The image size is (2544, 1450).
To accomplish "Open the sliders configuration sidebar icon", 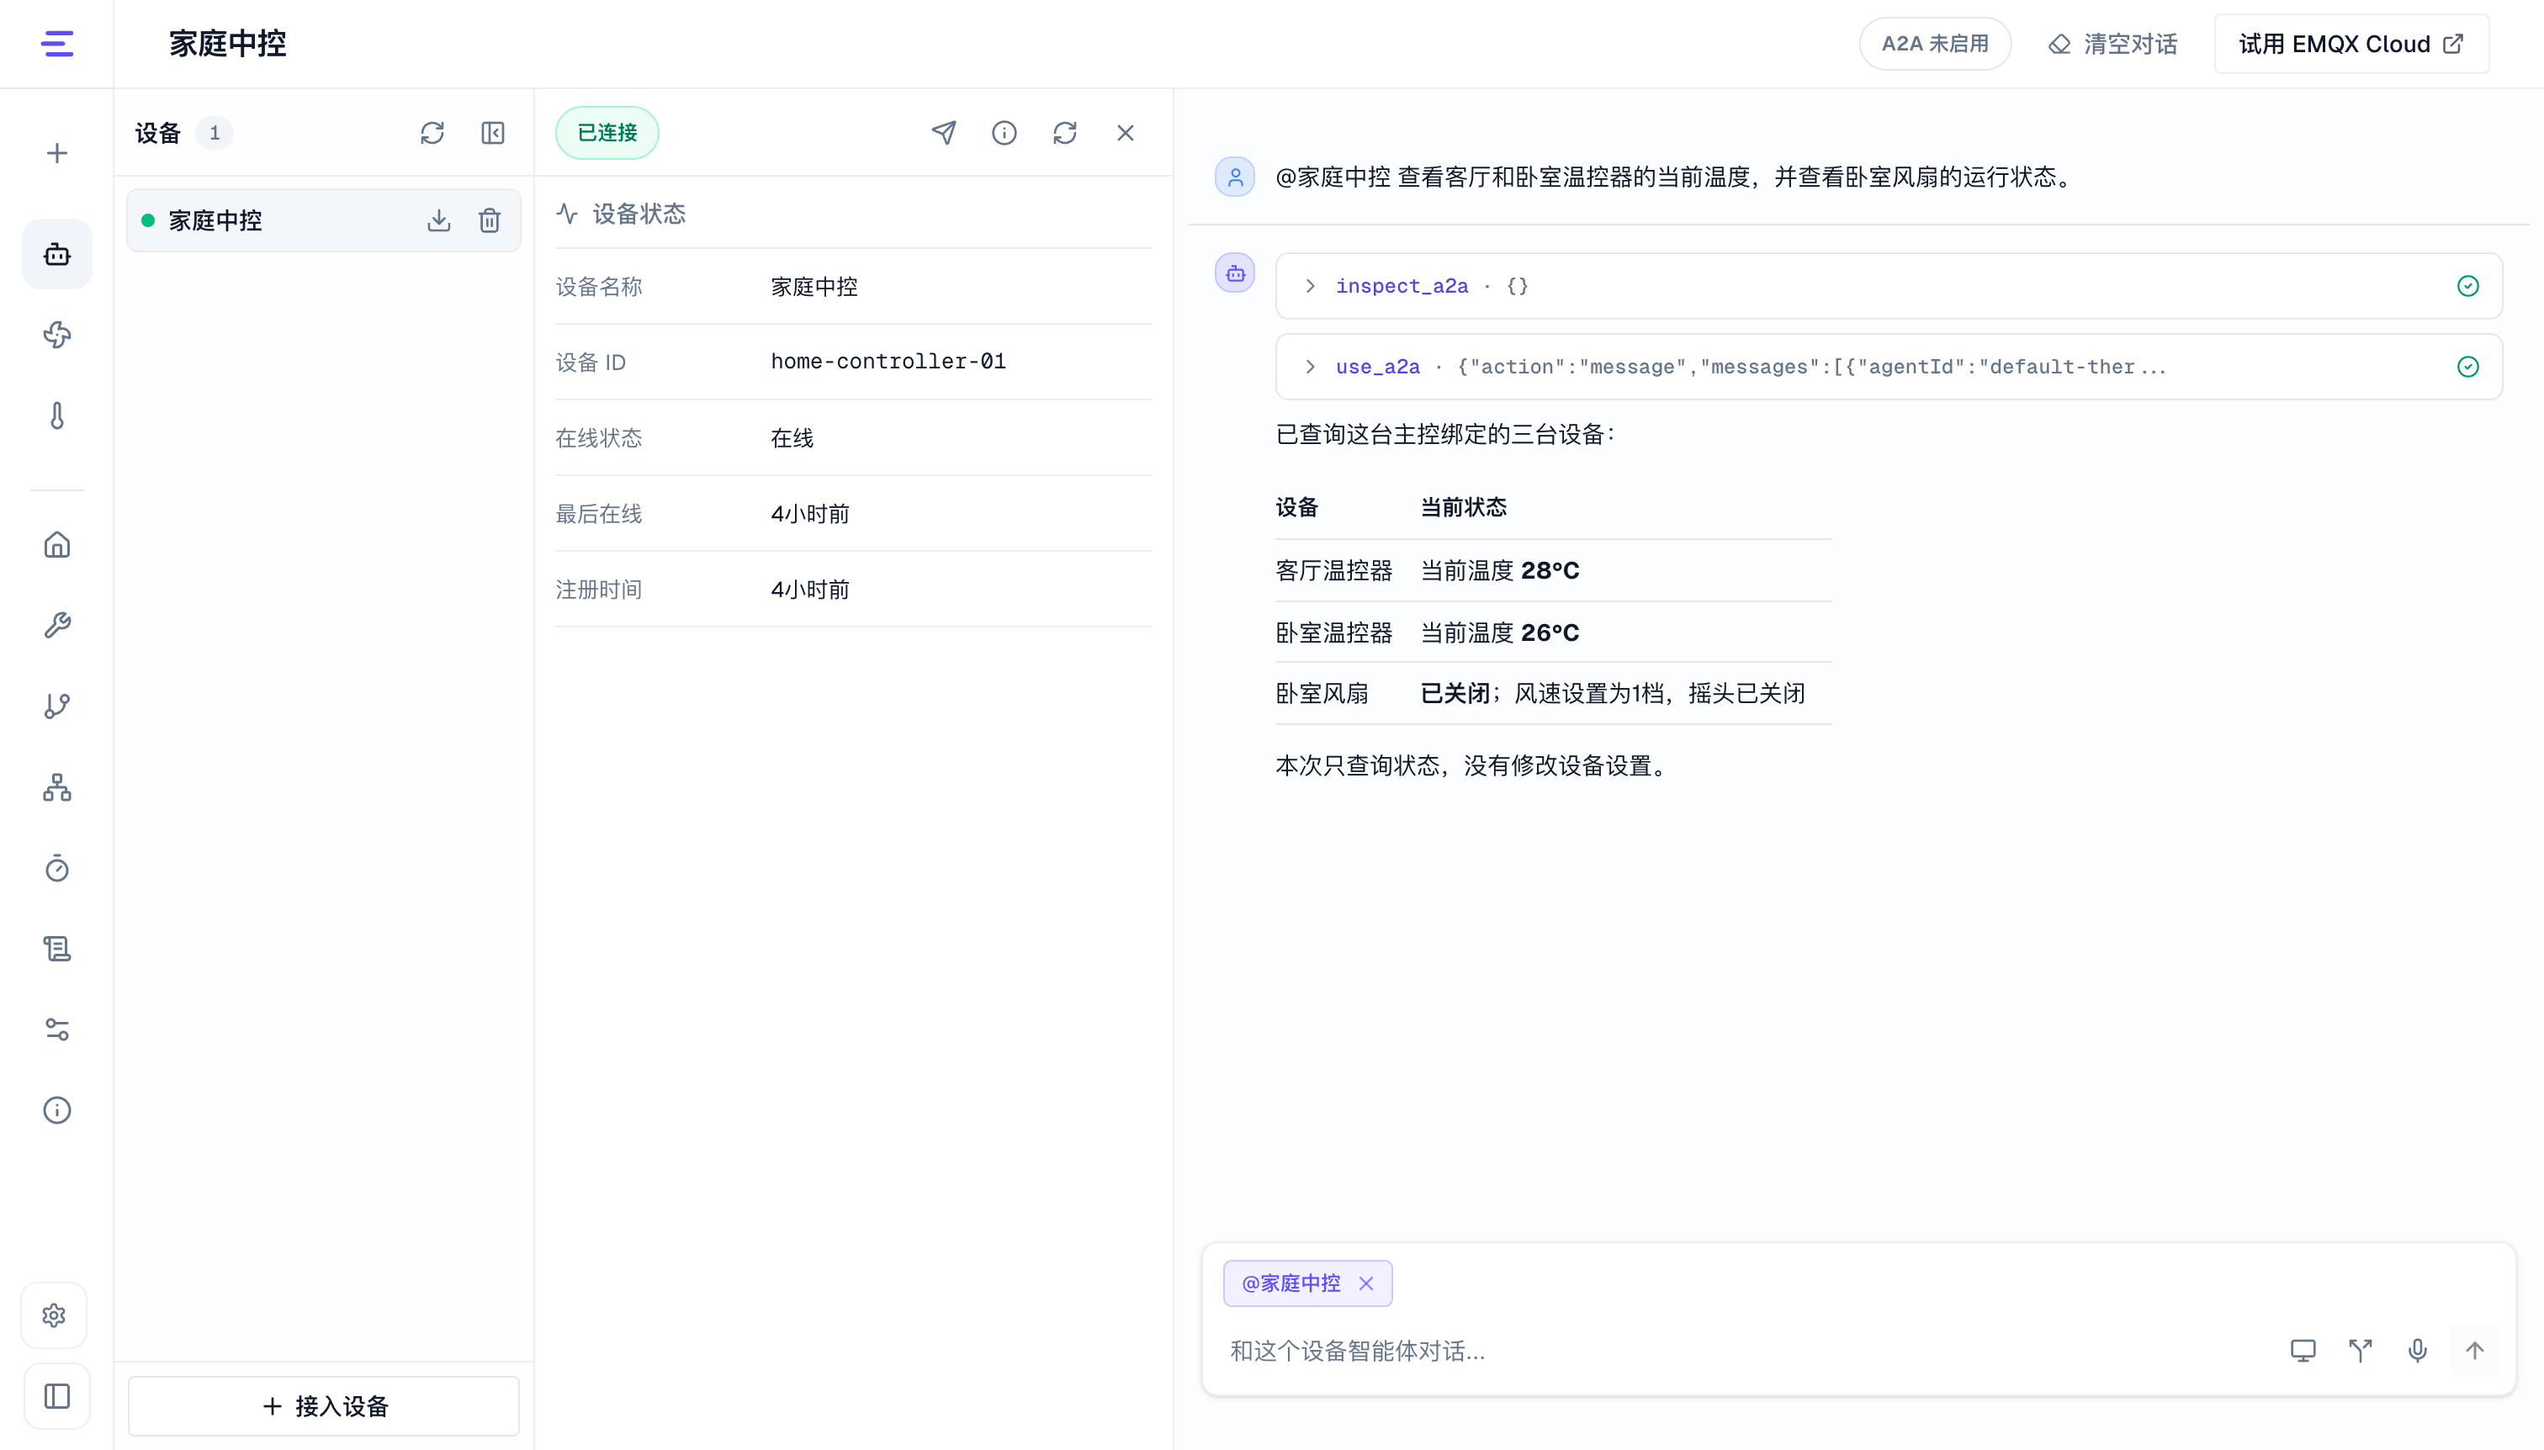I will pyautogui.click(x=56, y=1029).
